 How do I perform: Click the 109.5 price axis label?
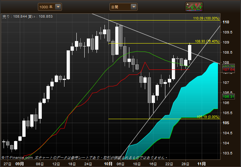[x=227, y=32]
